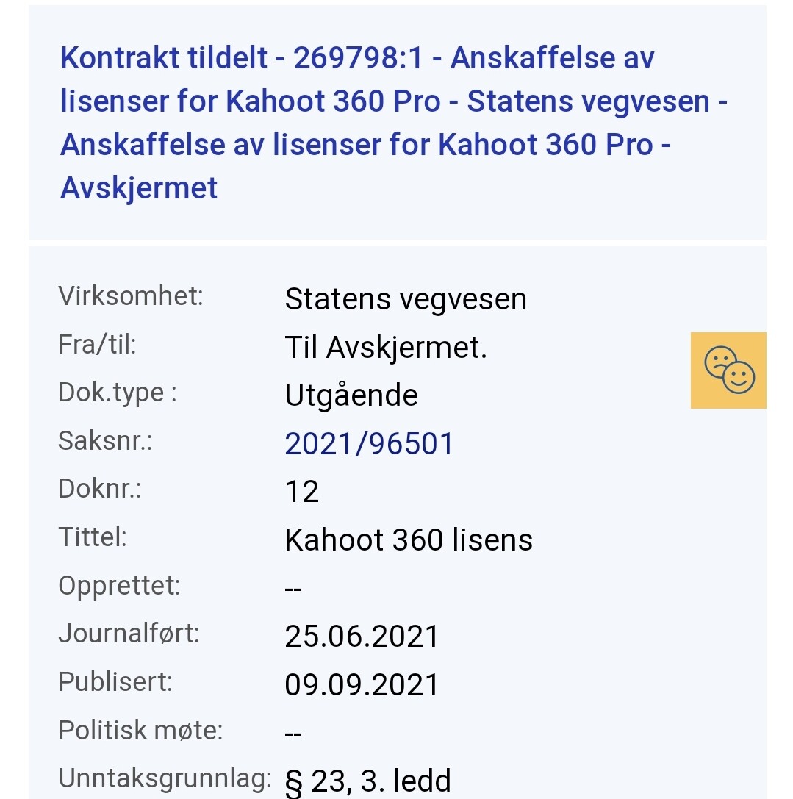Click the Fra/til field label
The width and height of the screenshot is (793, 799).
98,345
